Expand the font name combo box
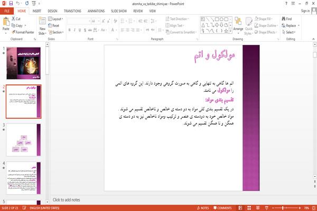 click(89, 21)
